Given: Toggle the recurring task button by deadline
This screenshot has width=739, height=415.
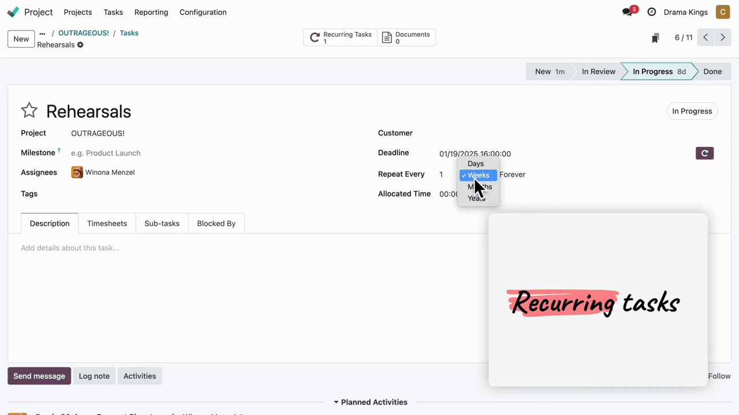Looking at the screenshot, I should (x=704, y=153).
